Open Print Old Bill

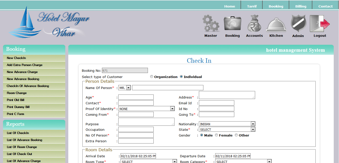(x=34, y=100)
